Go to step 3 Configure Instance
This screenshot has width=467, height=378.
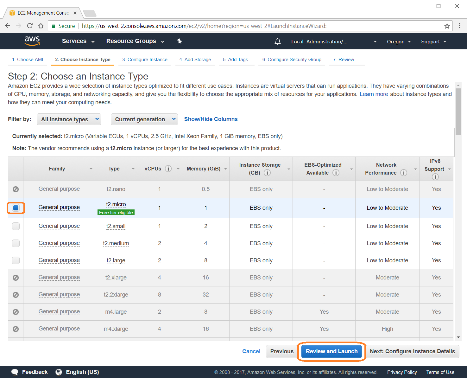tap(145, 60)
